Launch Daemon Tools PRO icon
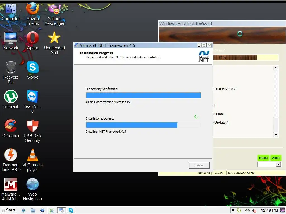 [x=11, y=160]
